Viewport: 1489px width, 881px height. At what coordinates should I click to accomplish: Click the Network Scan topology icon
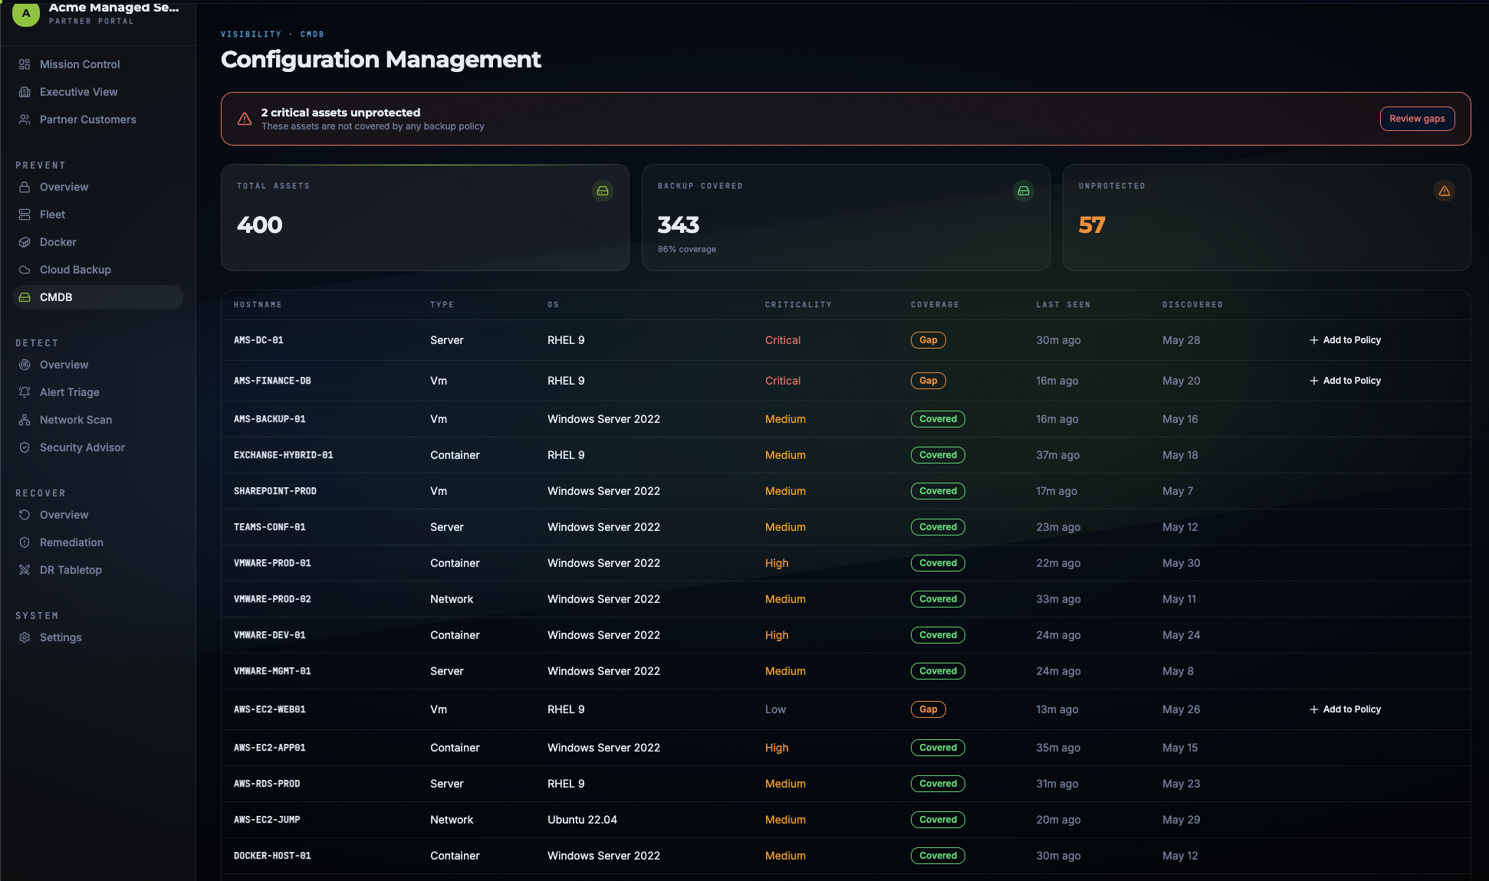point(25,420)
